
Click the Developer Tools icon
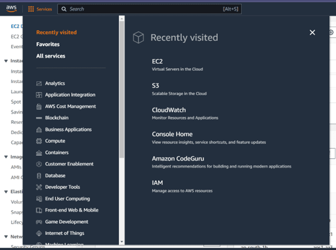39,187
